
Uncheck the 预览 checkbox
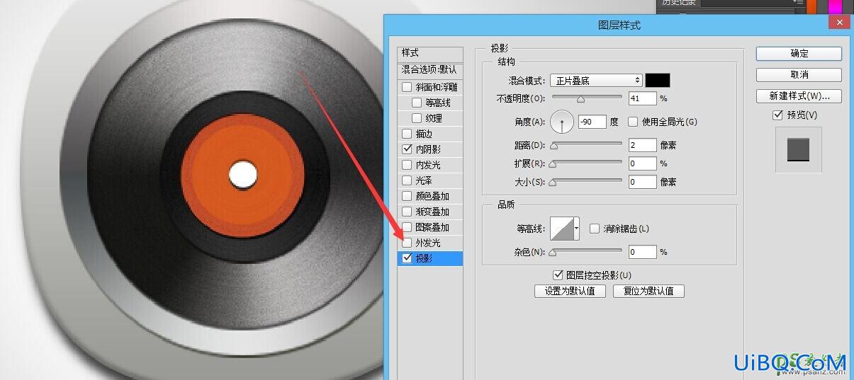coord(777,115)
